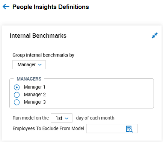The height and width of the screenshot is (142, 163).
Task: Open the Group internal benchmarks by dropdown
Action: 29,65
